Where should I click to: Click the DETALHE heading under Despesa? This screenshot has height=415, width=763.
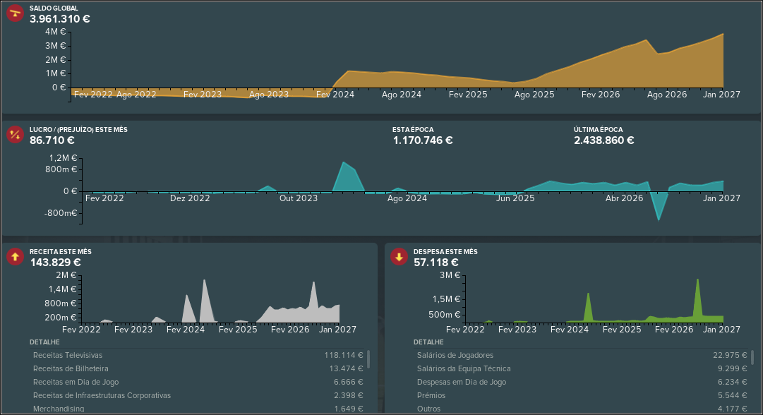pos(428,342)
